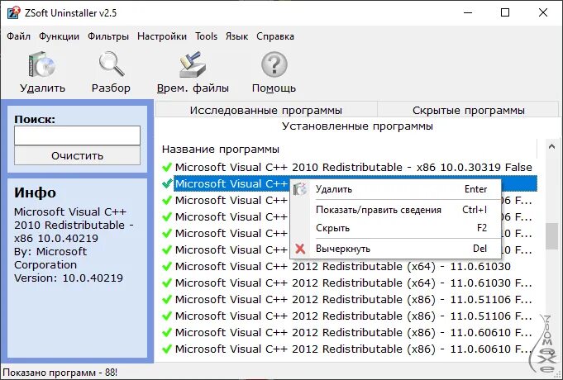Launch the Врем. файлы cleaner icon
The height and width of the screenshot is (380, 563).
[x=193, y=64]
